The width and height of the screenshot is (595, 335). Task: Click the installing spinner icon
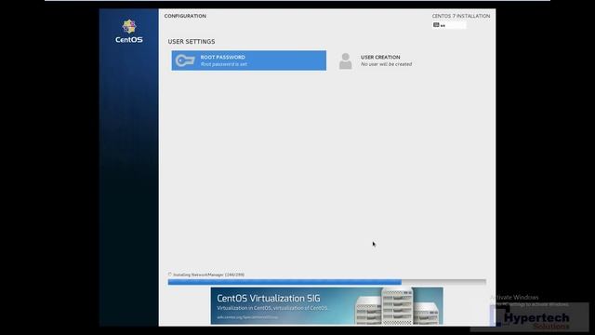tap(169, 275)
